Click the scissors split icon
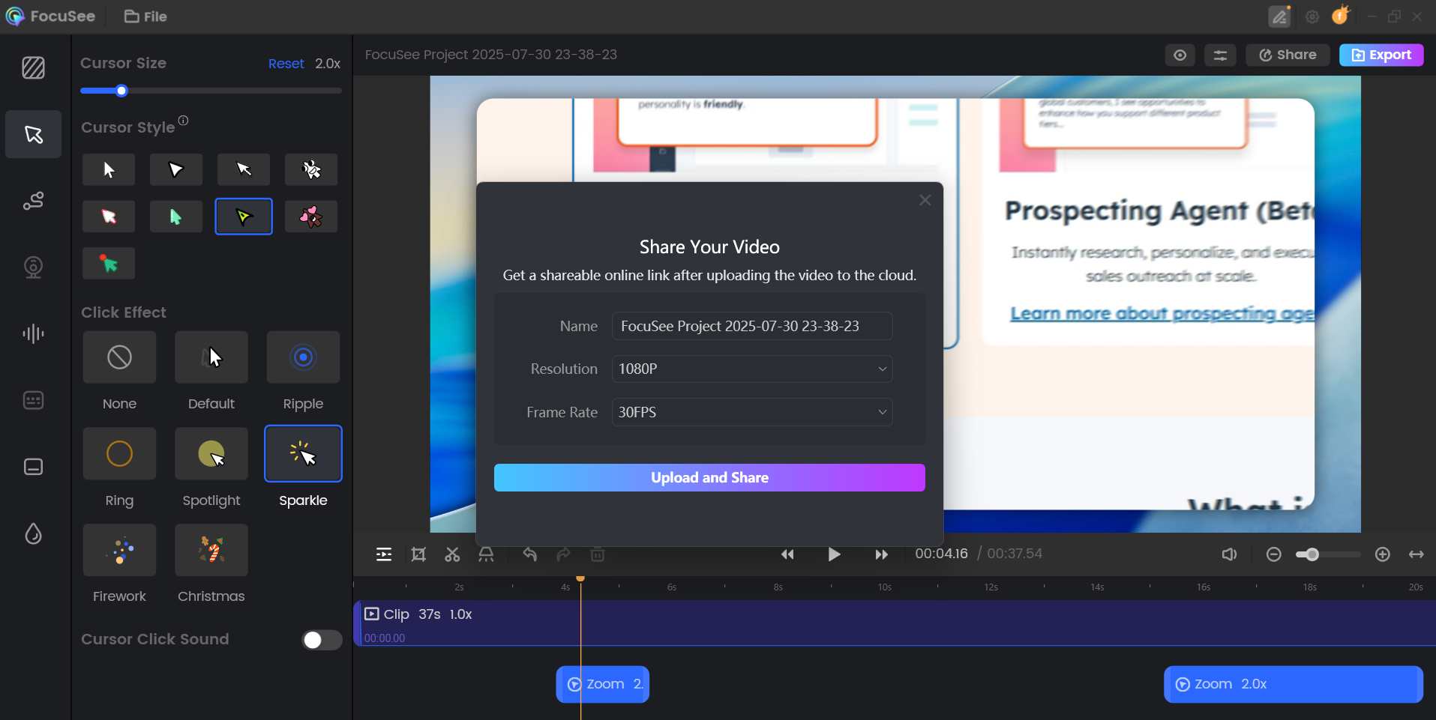 (x=452, y=554)
